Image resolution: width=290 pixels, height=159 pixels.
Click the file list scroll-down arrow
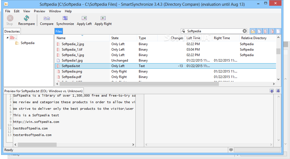pyautogui.click(x=278, y=79)
